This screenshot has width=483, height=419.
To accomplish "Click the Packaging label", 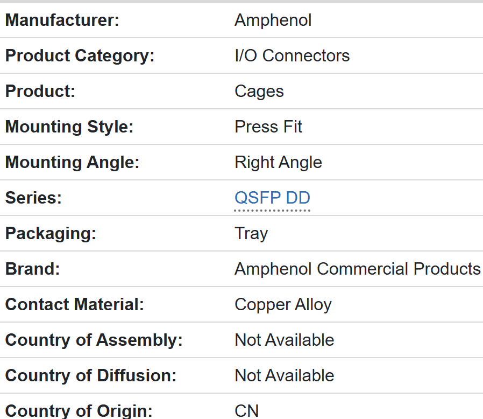I will 51,234.
